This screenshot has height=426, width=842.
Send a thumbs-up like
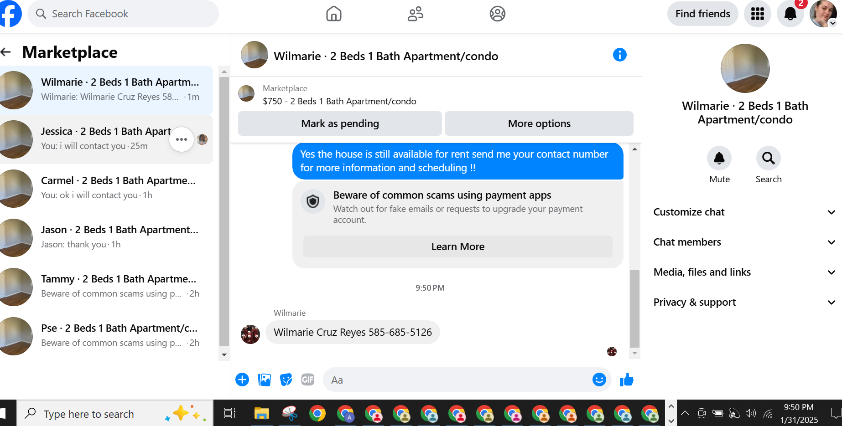[x=627, y=379]
